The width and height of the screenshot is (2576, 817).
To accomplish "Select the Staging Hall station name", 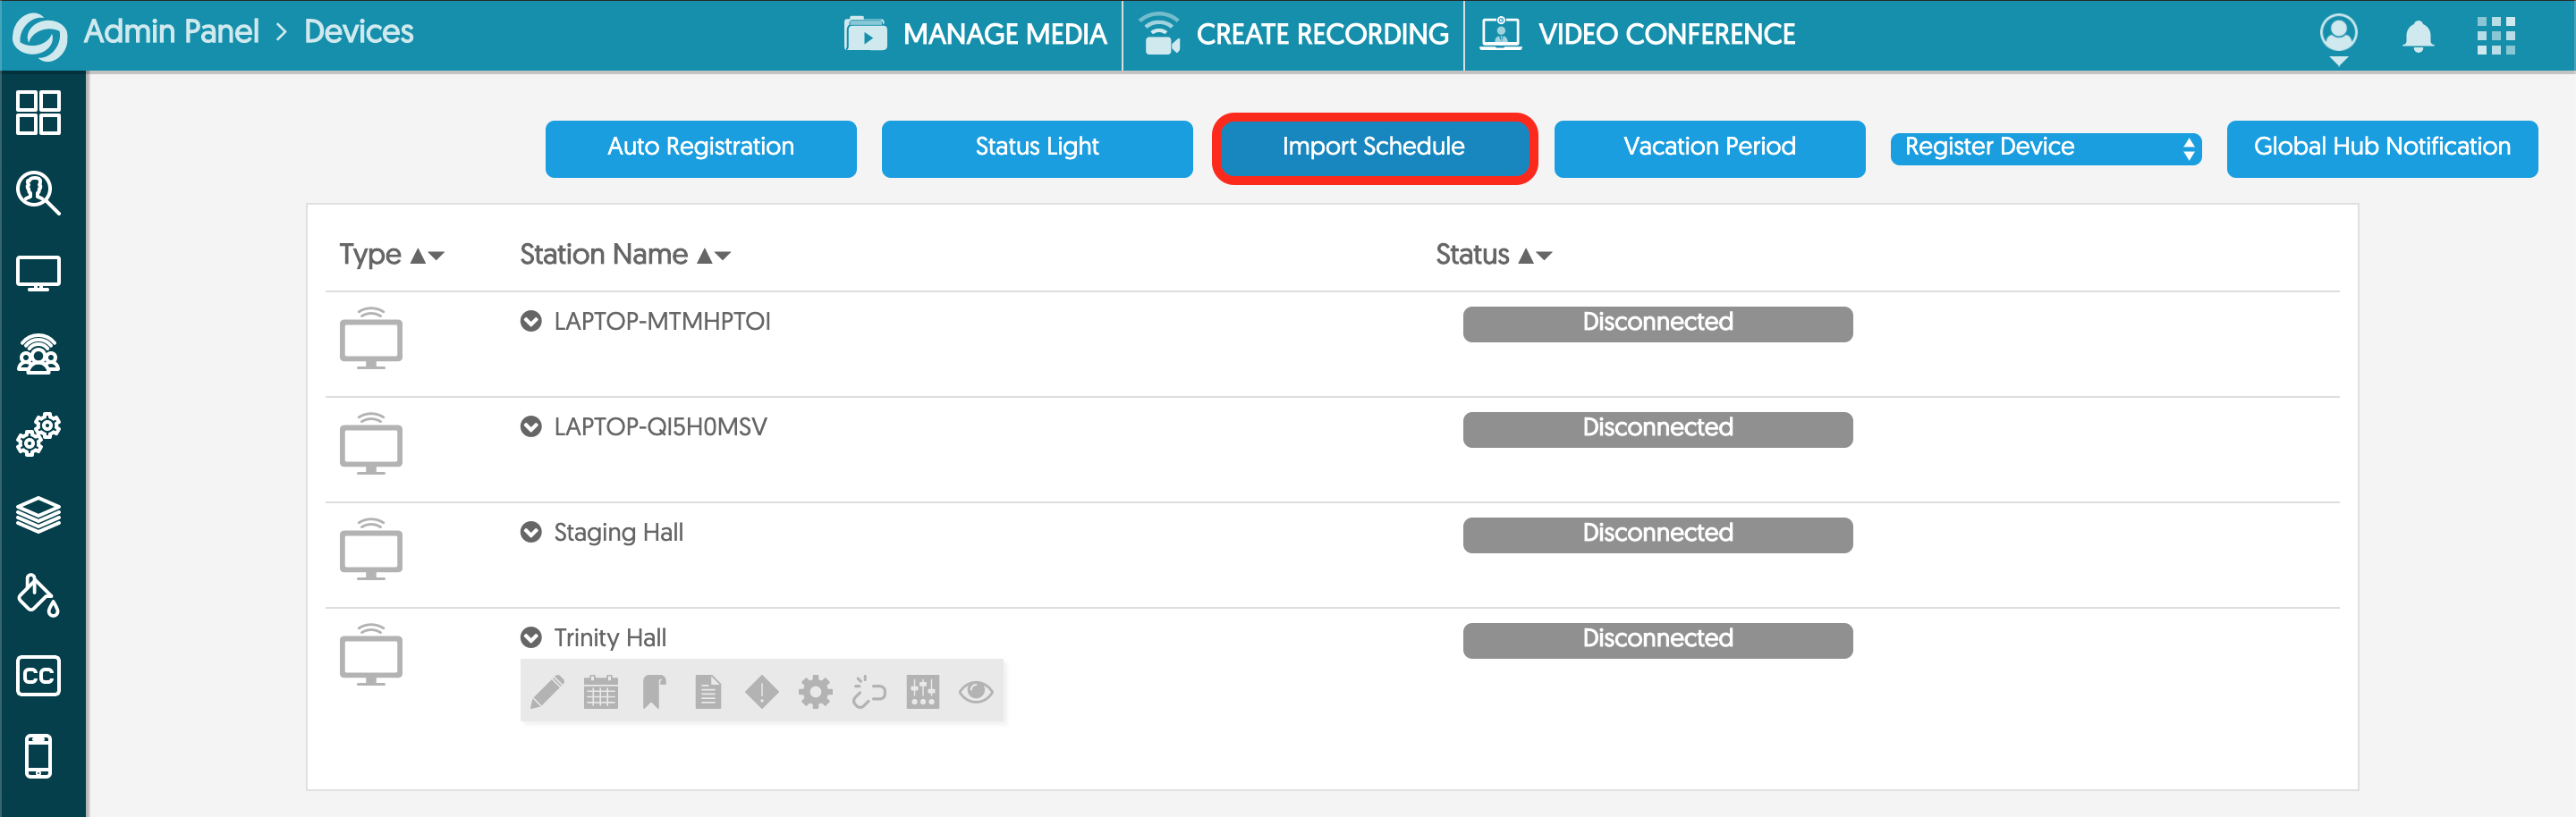I will (618, 533).
